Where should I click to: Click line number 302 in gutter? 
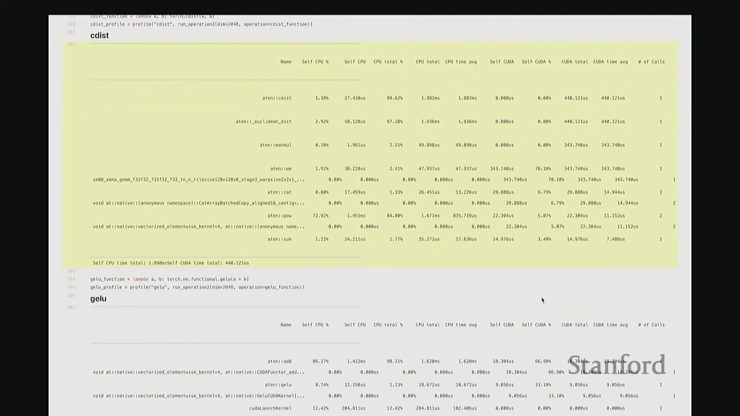[x=71, y=44]
